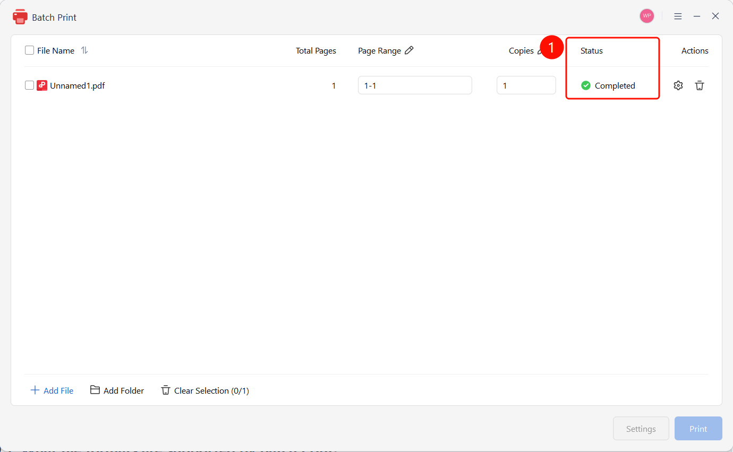Sort files using the File Name sort arrows
This screenshot has height=452, width=733.
point(84,50)
